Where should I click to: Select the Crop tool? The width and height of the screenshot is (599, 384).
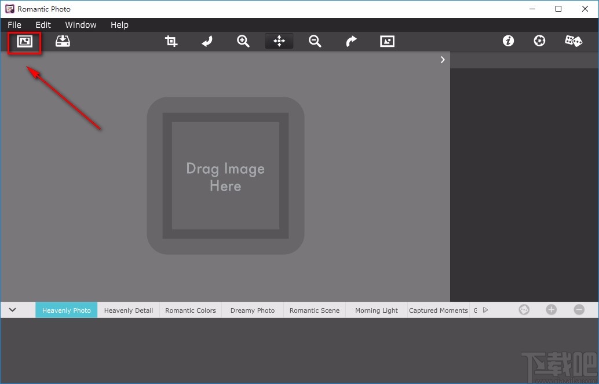pyautogui.click(x=171, y=41)
